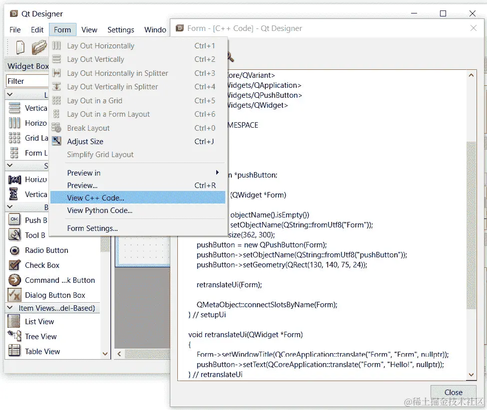Click the 'retranslateUi(Form);' code line
487x410 pixels.
tap(229, 285)
